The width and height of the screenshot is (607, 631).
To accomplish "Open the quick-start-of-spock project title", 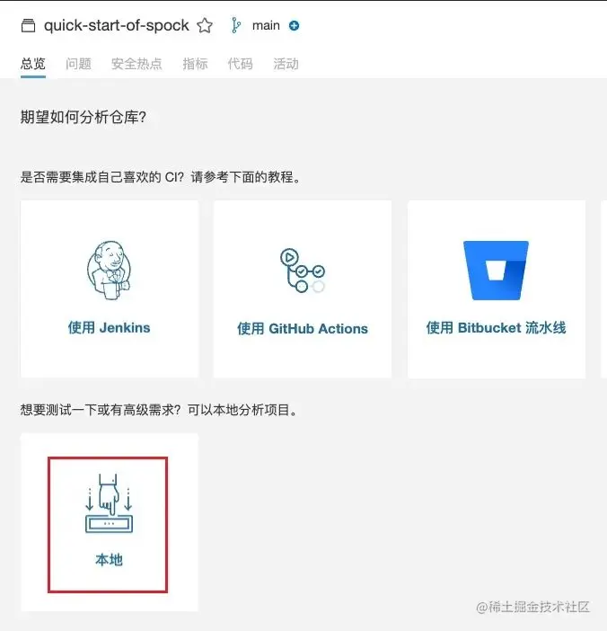I will point(116,25).
